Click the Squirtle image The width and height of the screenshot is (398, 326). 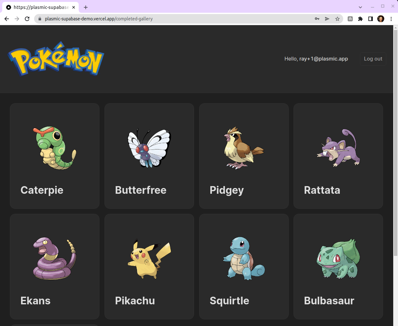[244, 258]
